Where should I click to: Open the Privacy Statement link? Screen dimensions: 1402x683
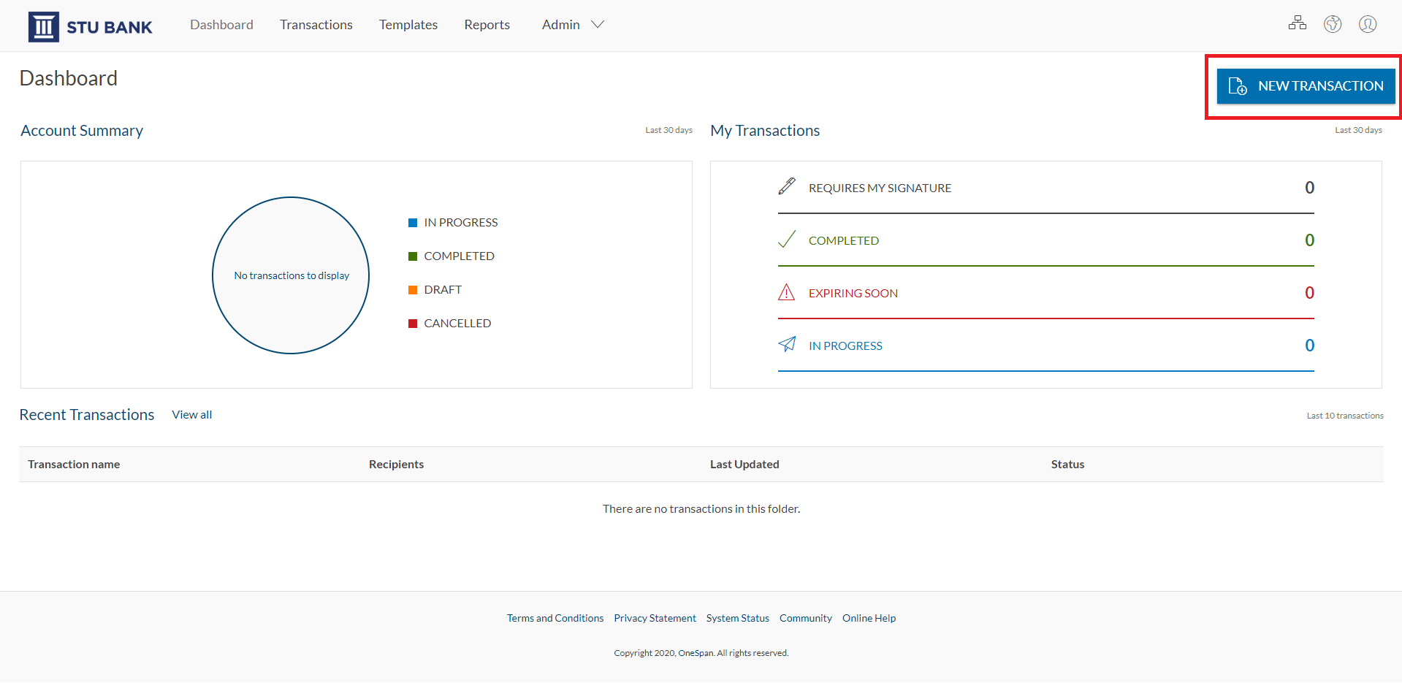coord(655,618)
